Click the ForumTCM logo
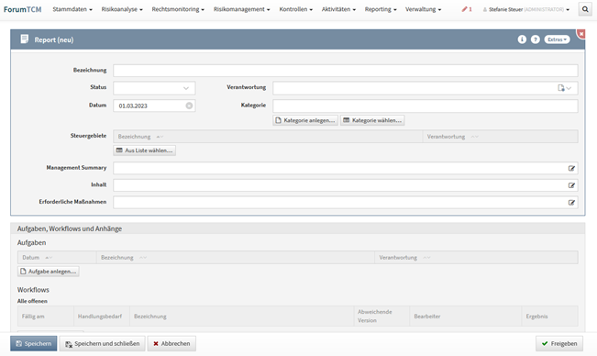The height and width of the screenshot is (356, 597). (x=22, y=9)
